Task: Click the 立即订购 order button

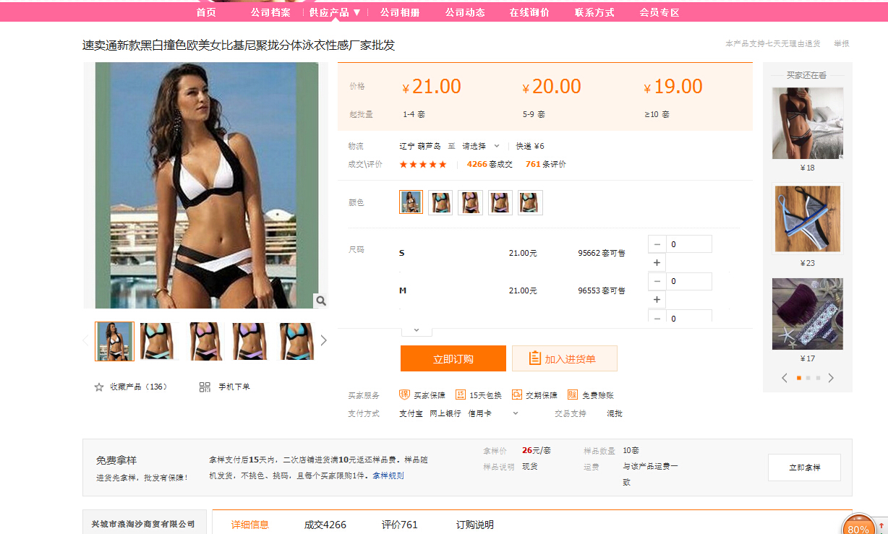Action: (453, 358)
